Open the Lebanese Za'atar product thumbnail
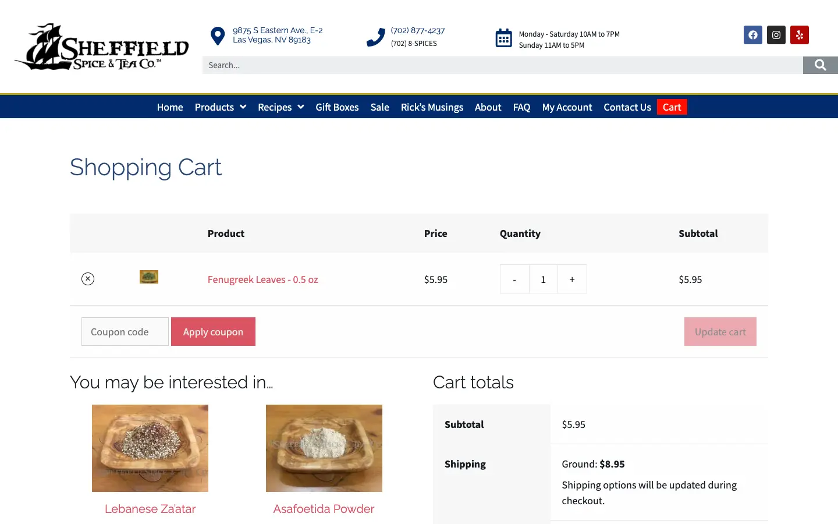Image resolution: width=838 pixels, height=524 pixels. 150,448
